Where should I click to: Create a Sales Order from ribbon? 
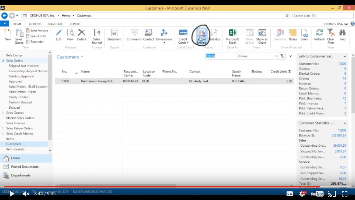36,36
